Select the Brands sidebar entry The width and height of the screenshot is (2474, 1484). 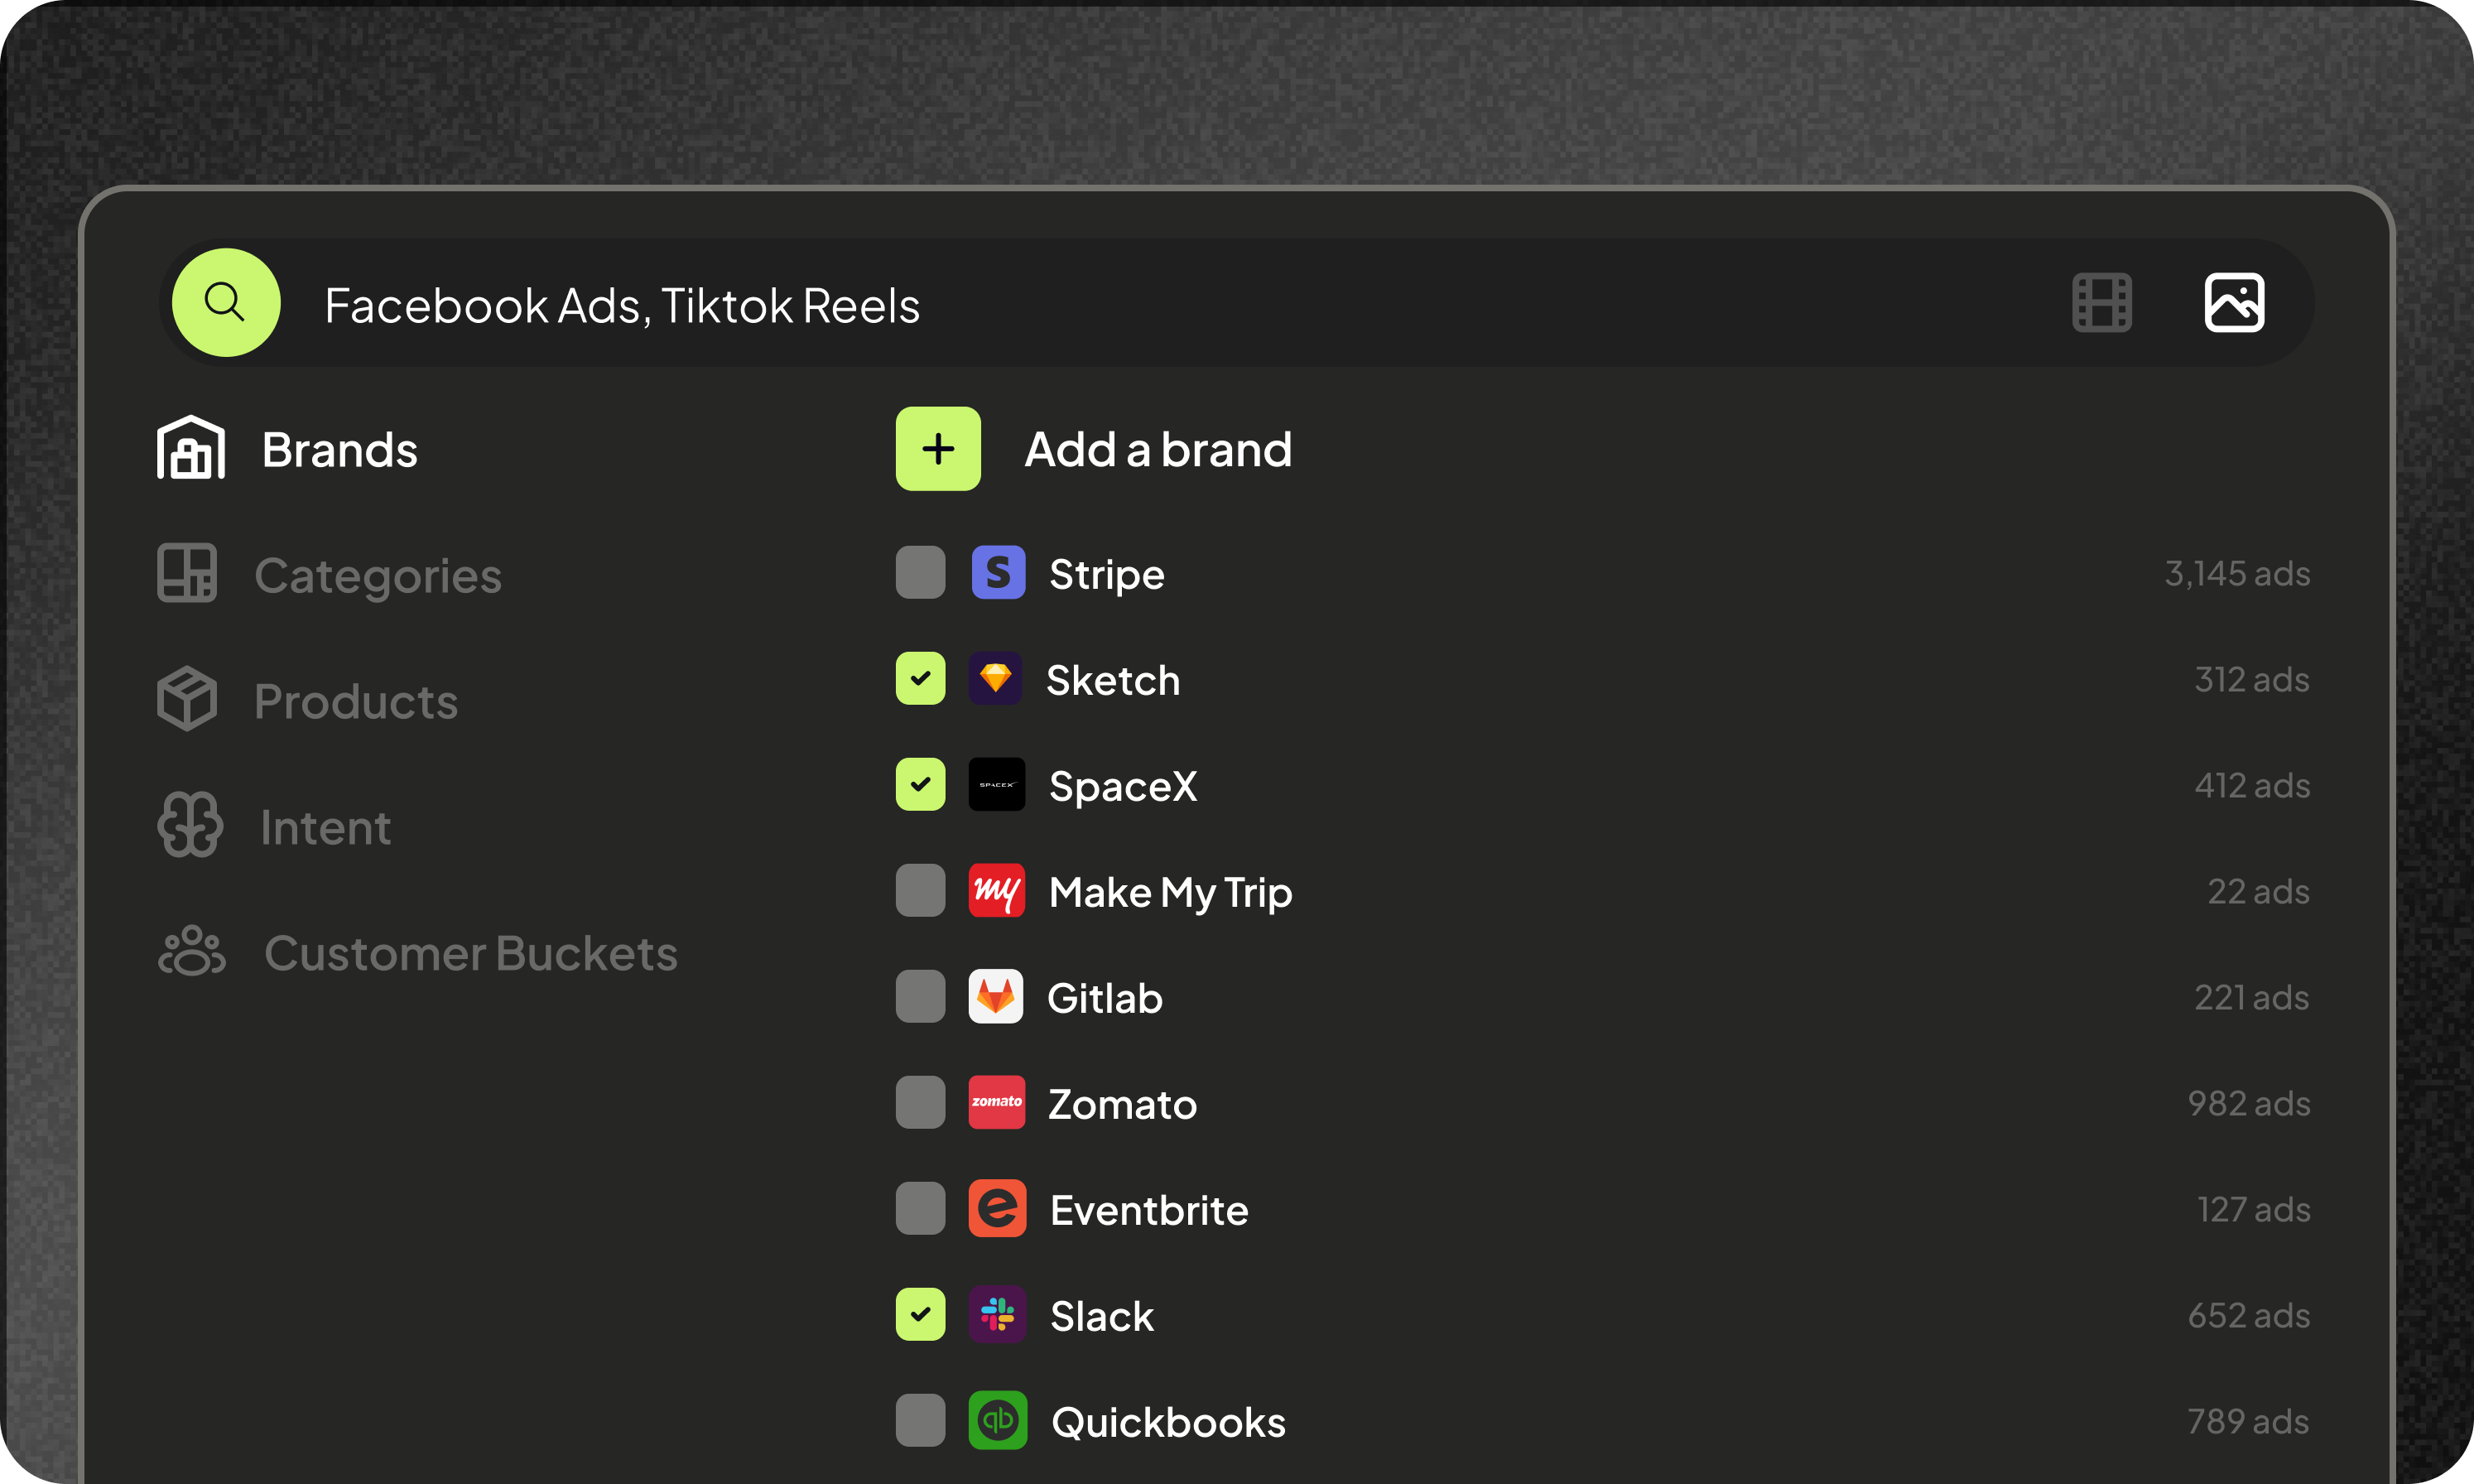(x=339, y=449)
